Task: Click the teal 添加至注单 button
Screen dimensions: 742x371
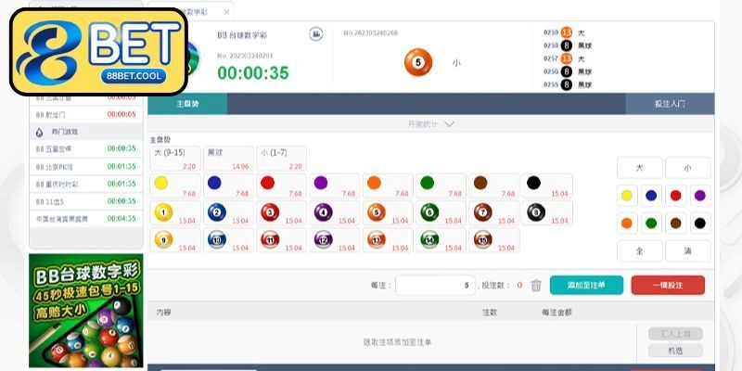Action: point(586,286)
